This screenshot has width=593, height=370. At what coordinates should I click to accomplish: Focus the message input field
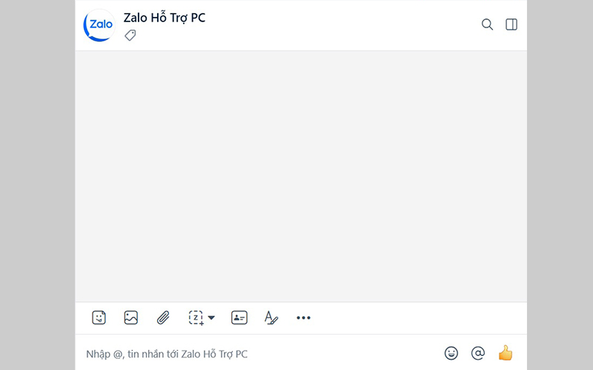click(x=252, y=354)
